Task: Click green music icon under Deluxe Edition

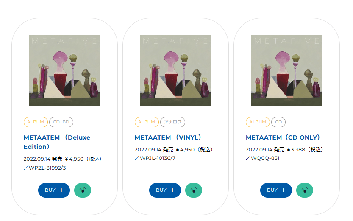Action: point(83,190)
